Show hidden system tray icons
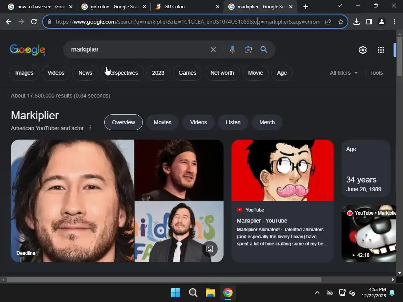Viewport: 403px width, 302px height. (x=317, y=293)
